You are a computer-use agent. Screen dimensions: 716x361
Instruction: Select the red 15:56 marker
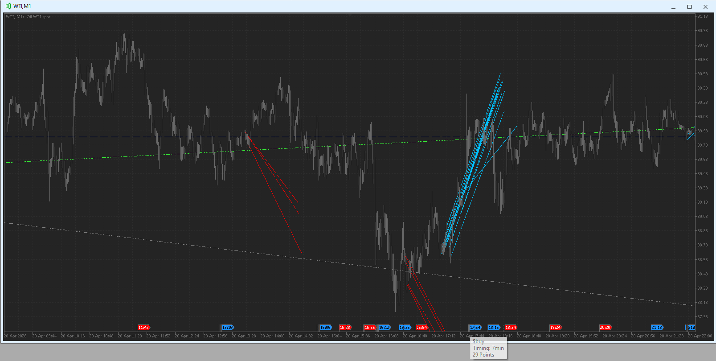[x=370, y=328]
